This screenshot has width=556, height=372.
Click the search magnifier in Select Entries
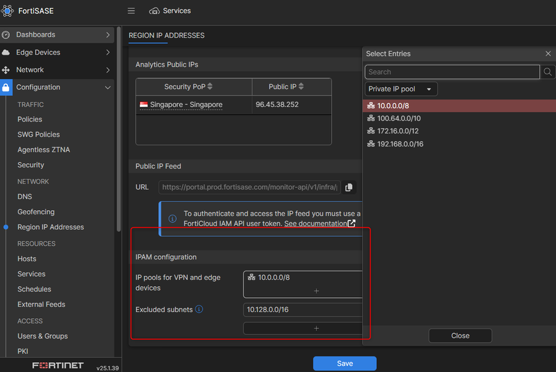(x=547, y=72)
